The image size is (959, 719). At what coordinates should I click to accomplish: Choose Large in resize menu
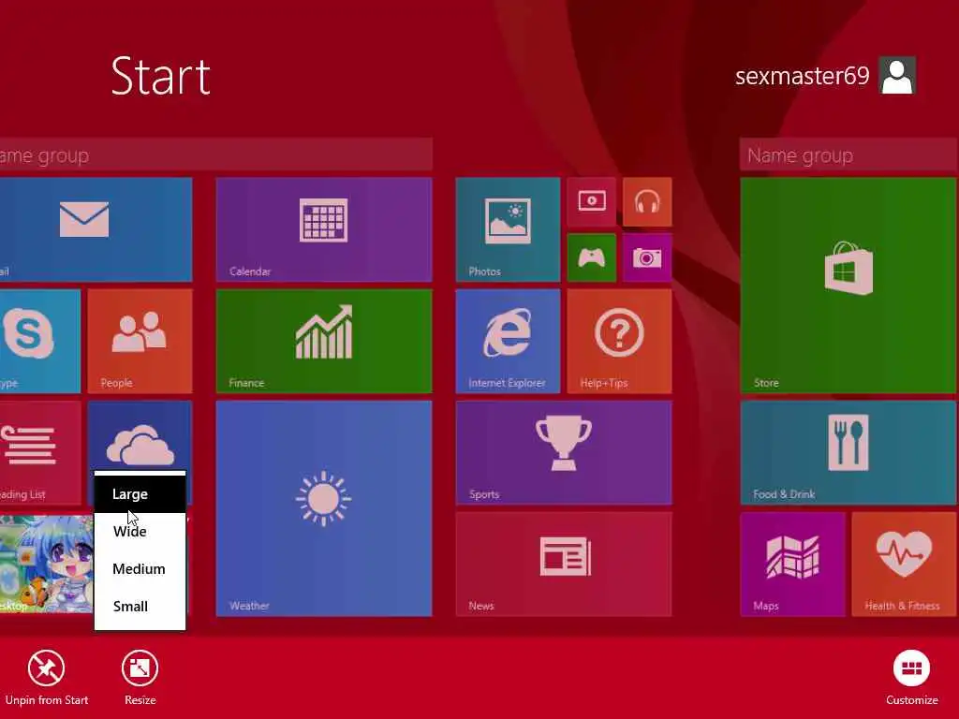pos(140,494)
